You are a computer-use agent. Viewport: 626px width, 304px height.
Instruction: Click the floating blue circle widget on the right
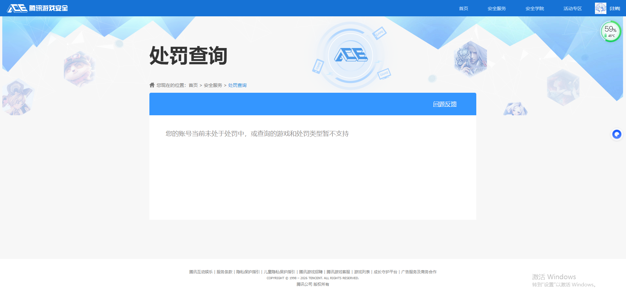click(x=617, y=134)
